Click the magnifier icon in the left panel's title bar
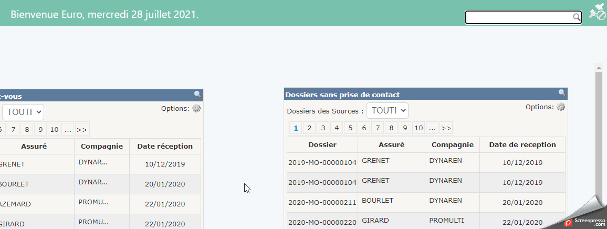Image resolution: width=607 pixels, height=229 pixels. 197,95
